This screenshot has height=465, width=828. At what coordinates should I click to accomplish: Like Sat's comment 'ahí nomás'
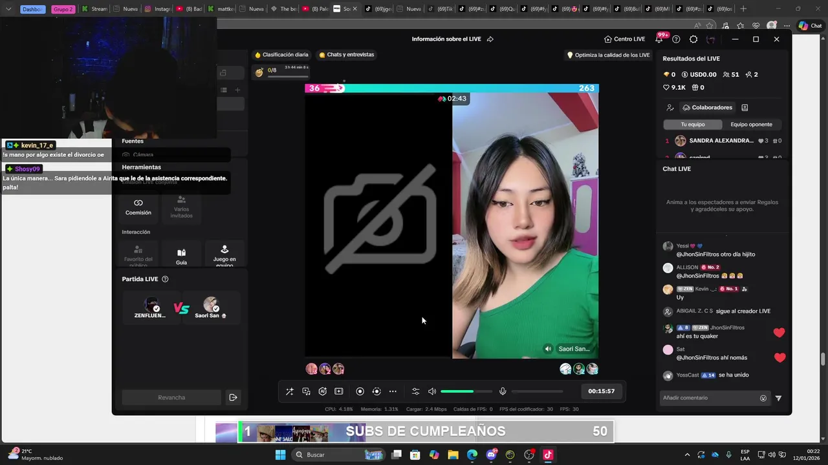[x=779, y=357]
